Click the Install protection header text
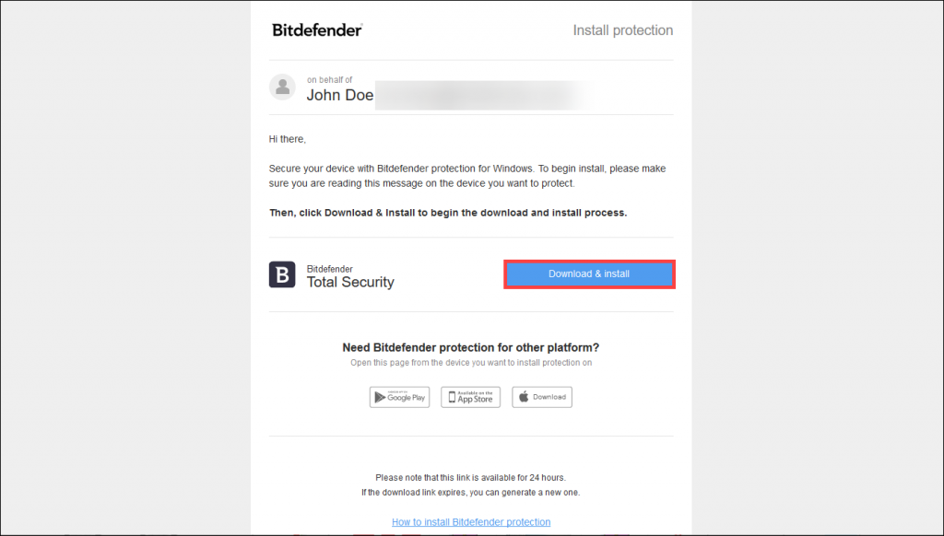Image resolution: width=944 pixels, height=536 pixels. click(x=622, y=30)
